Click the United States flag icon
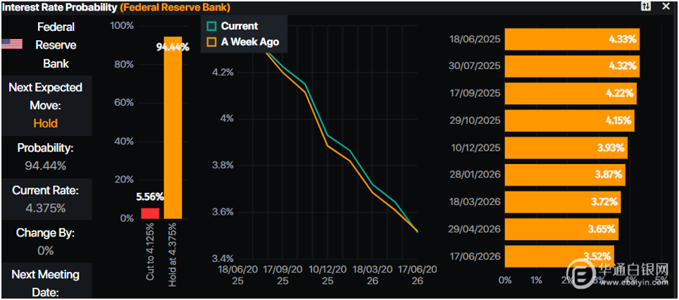679x300 pixels. [11, 44]
